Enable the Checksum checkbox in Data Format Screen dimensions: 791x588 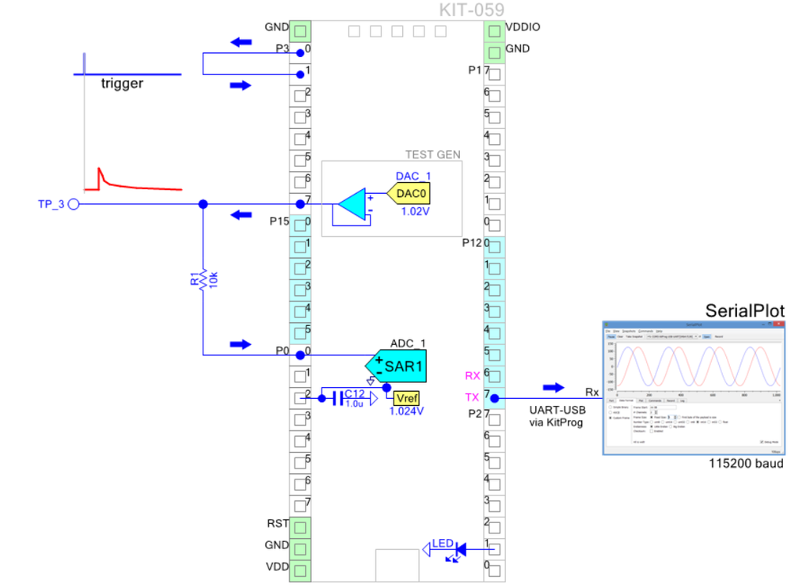[x=651, y=431]
